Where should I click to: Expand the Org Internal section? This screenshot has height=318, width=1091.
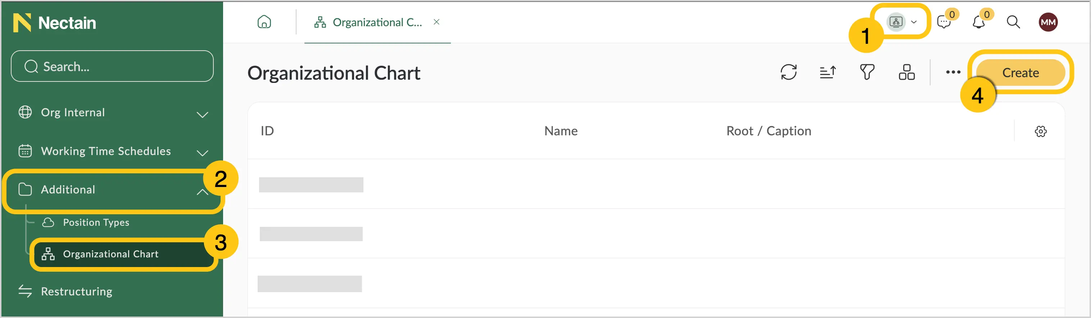[113, 113]
